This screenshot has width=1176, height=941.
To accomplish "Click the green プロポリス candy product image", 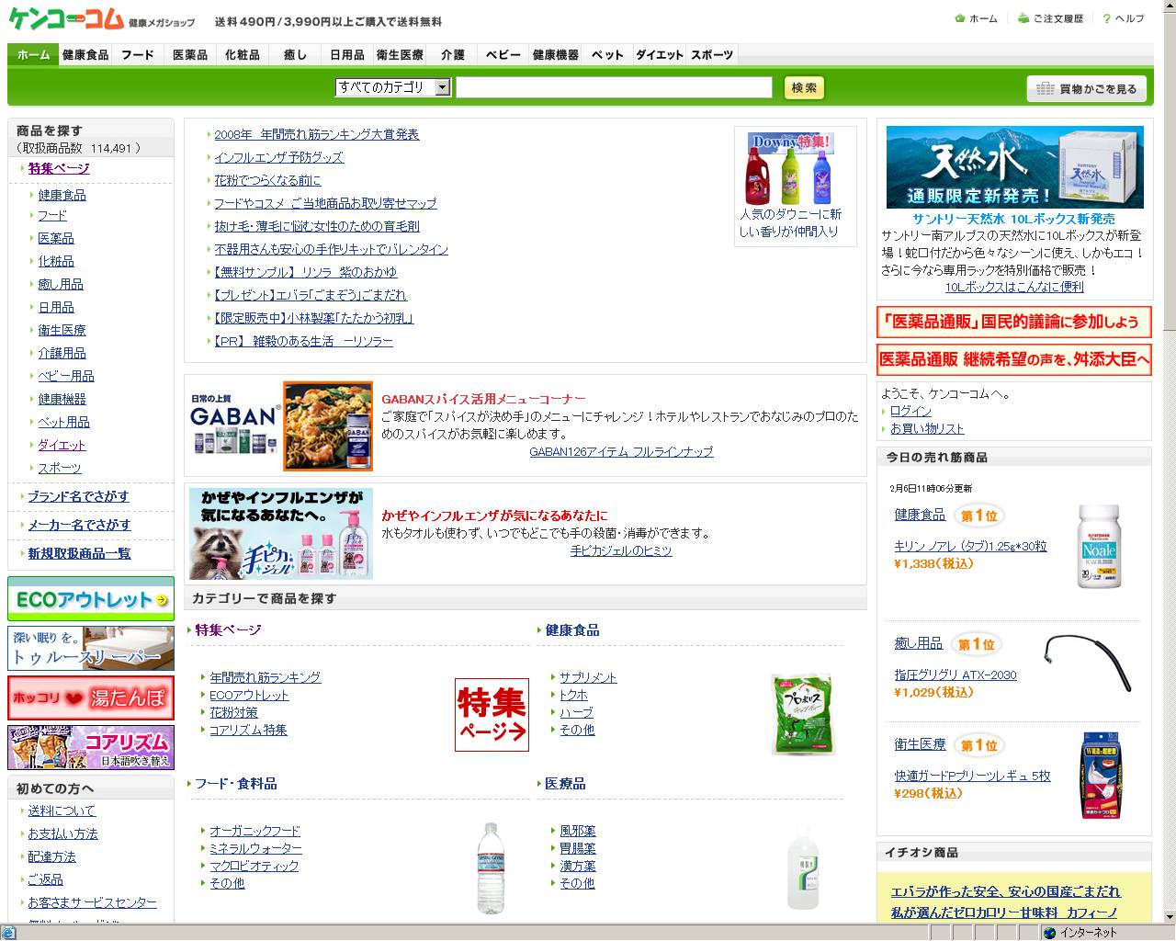I will click(803, 714).
